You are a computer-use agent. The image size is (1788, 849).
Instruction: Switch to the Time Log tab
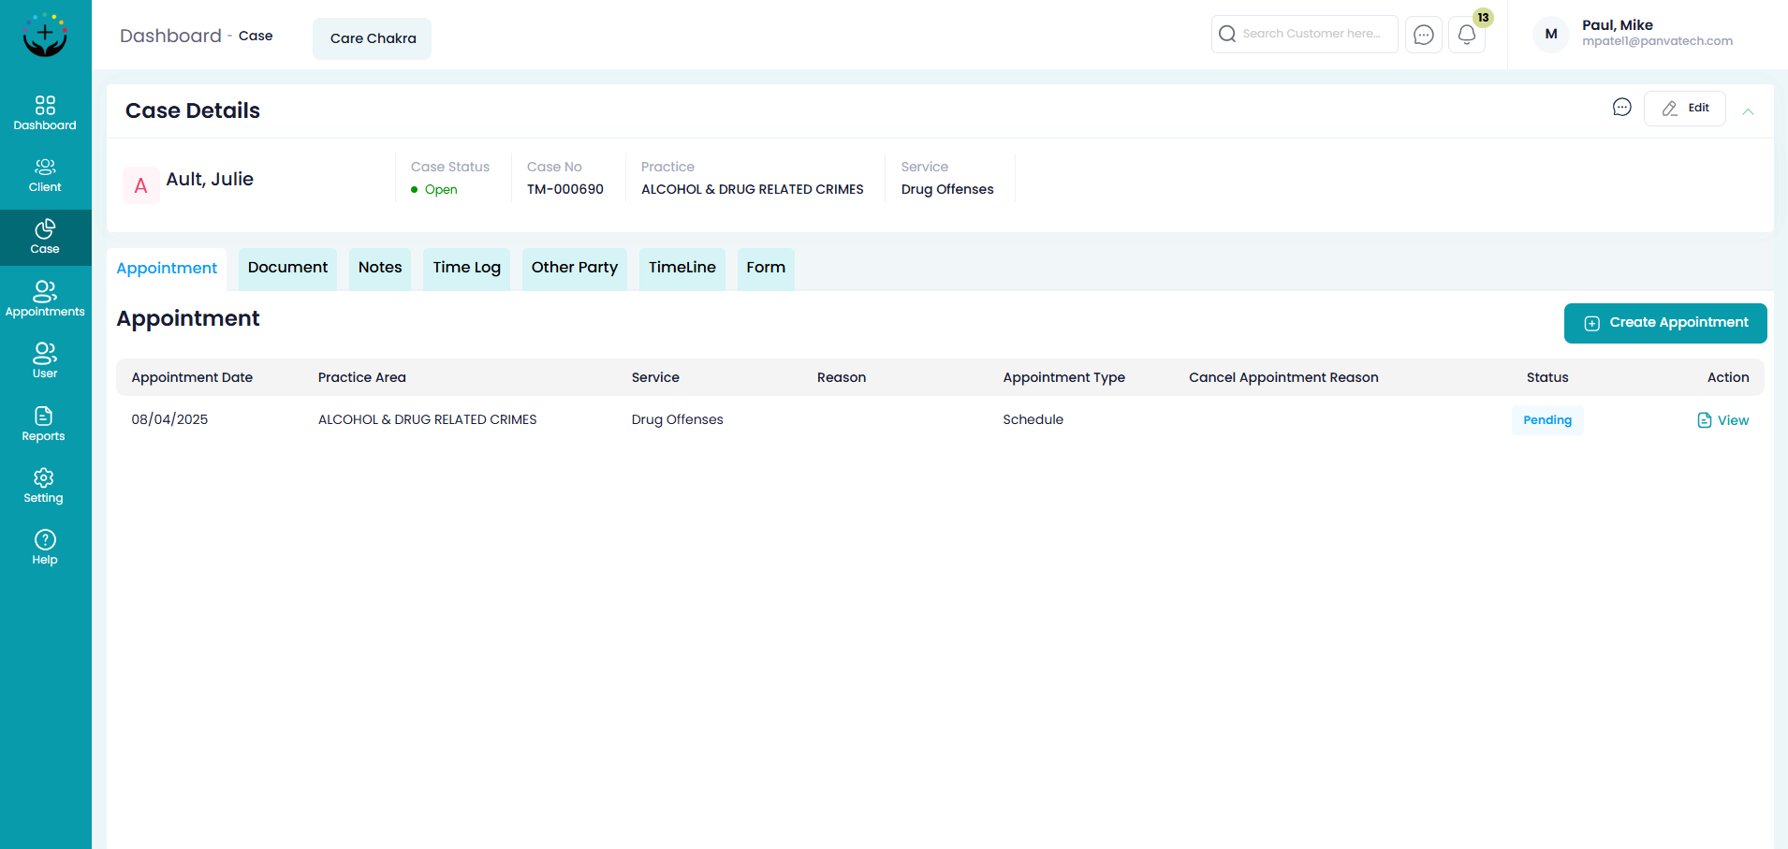pyautogui.click(x=466, y=268)
